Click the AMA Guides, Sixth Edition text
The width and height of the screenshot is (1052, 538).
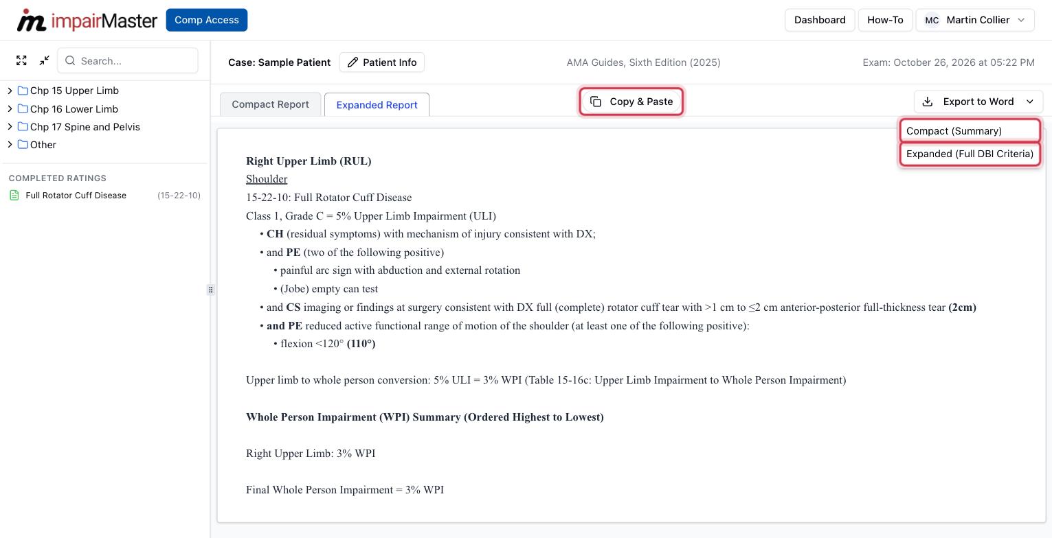tap(644, 62)
